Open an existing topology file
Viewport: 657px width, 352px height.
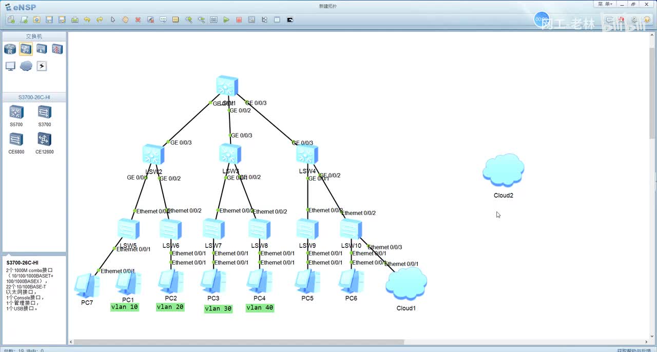pyautogui.click(x=37, y=19)
